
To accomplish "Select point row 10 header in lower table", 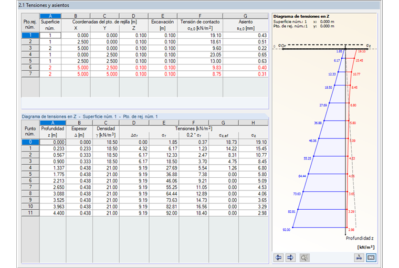I will tap(30, 207).
